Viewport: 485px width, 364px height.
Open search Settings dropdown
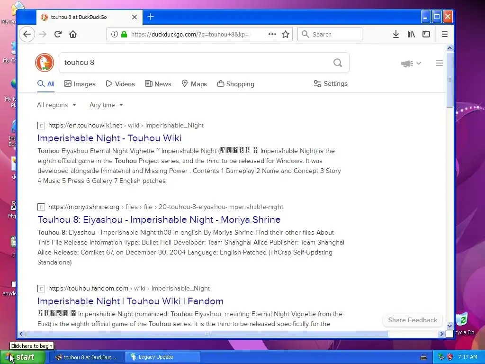(x=331, y=83)
